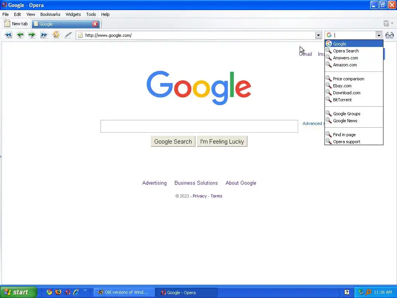Open the Widgets menu
397x298 pixels.
pyautogui.click(x=73, y=14)
